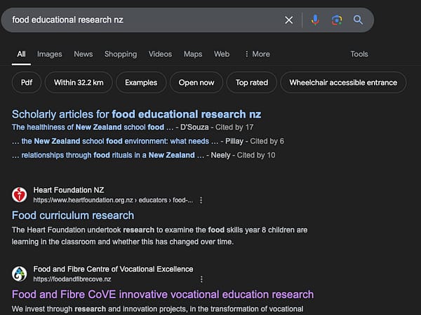This screenshot has height=315, width=421.
Task: Open Scholarly articles for food educational research
Action: [x=136, y=113]
